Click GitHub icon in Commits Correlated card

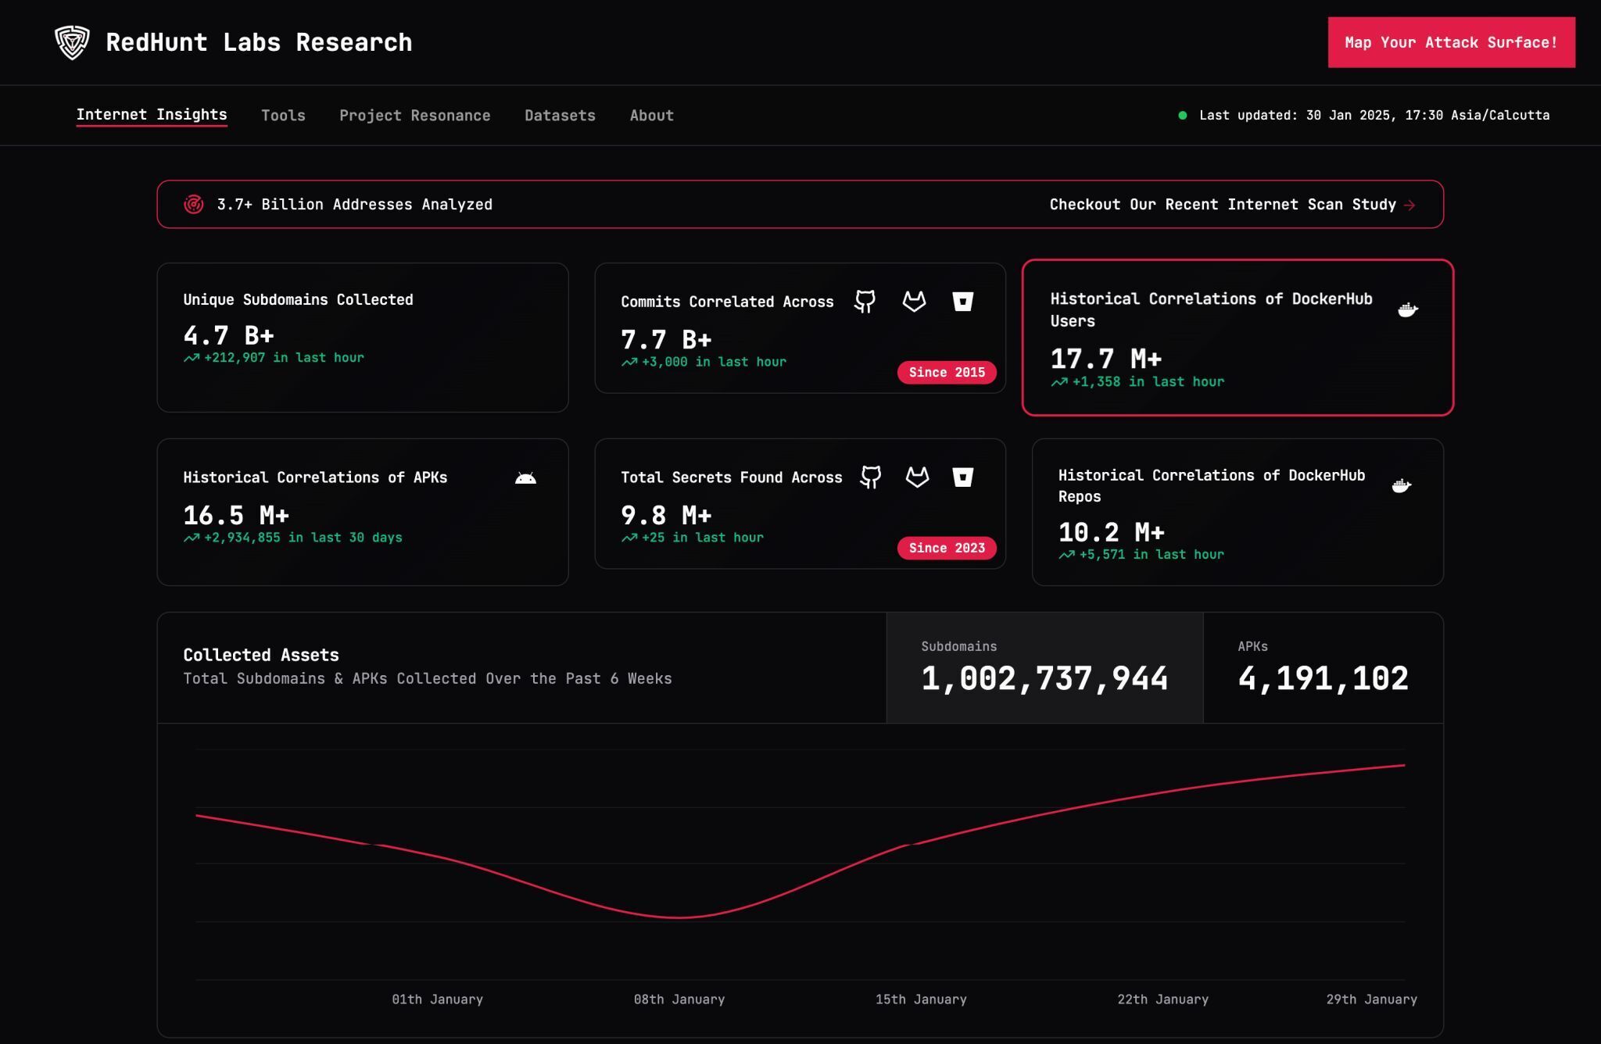coord(865,302)
